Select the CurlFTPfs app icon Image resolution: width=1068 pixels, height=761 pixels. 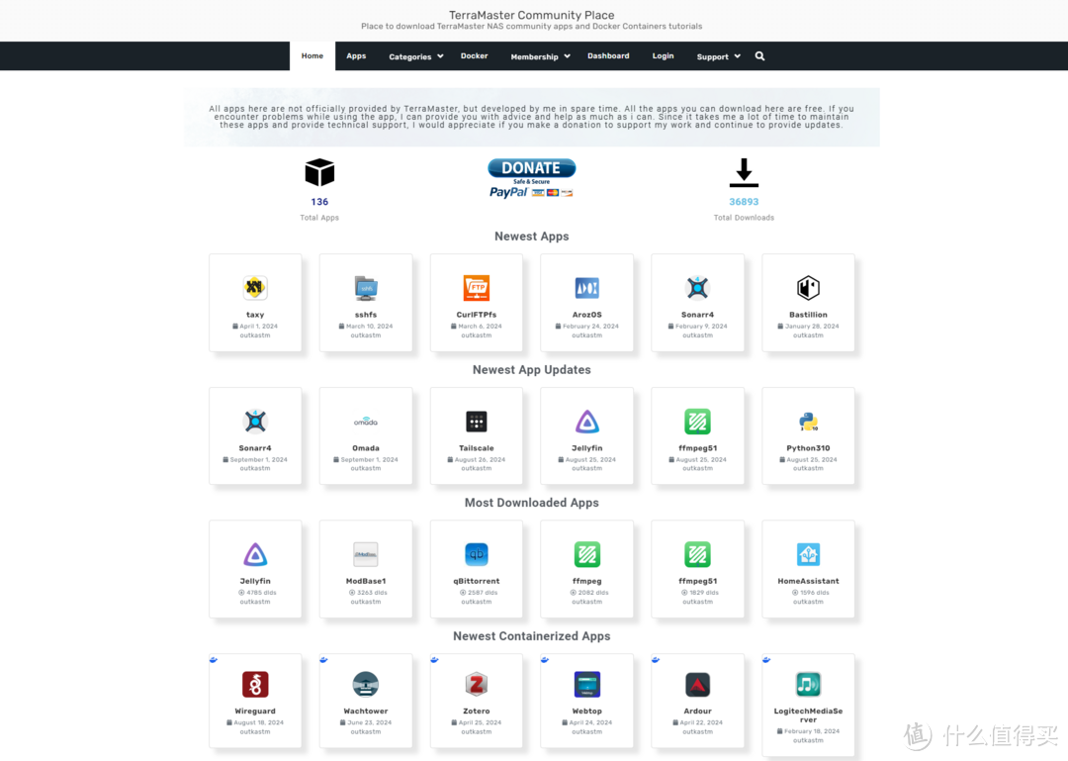point(476,288)
